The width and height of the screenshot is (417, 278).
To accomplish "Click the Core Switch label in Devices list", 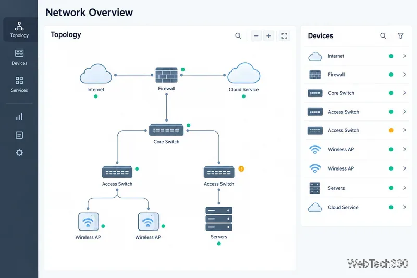I will pos(341,93).
